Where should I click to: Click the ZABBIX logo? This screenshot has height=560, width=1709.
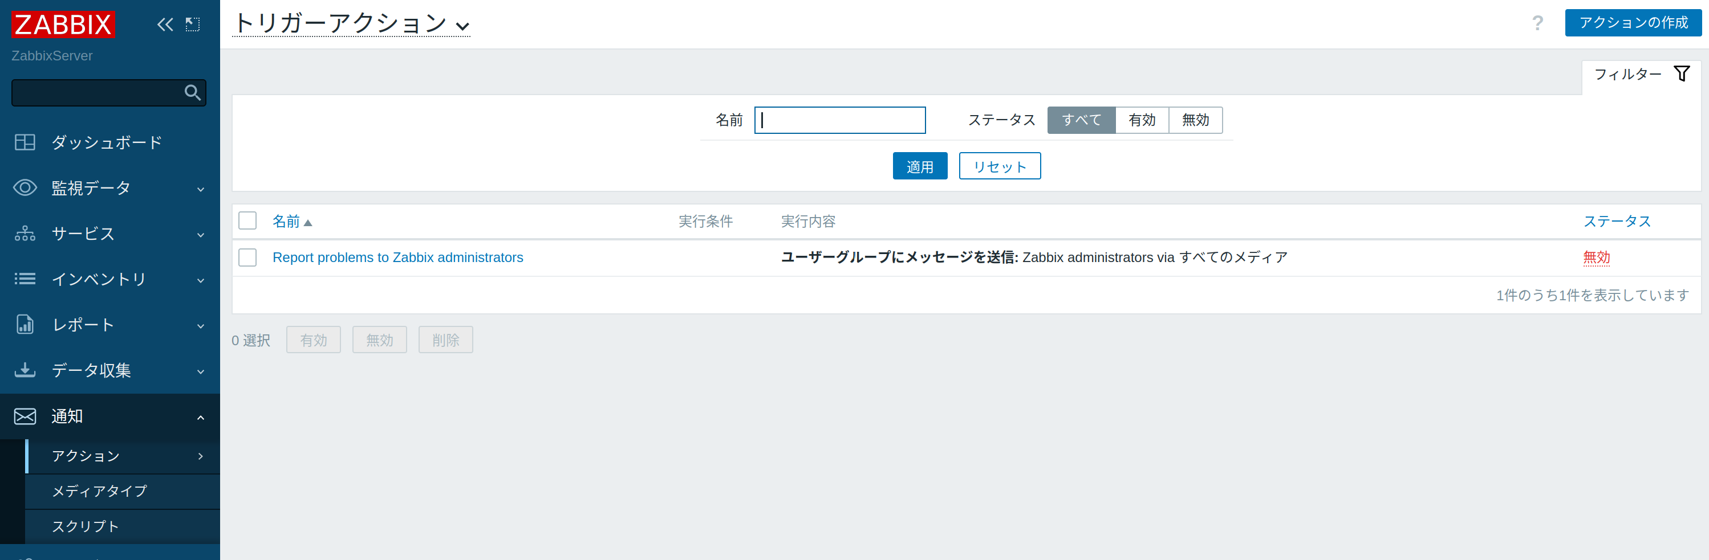(x=63, y=24)
